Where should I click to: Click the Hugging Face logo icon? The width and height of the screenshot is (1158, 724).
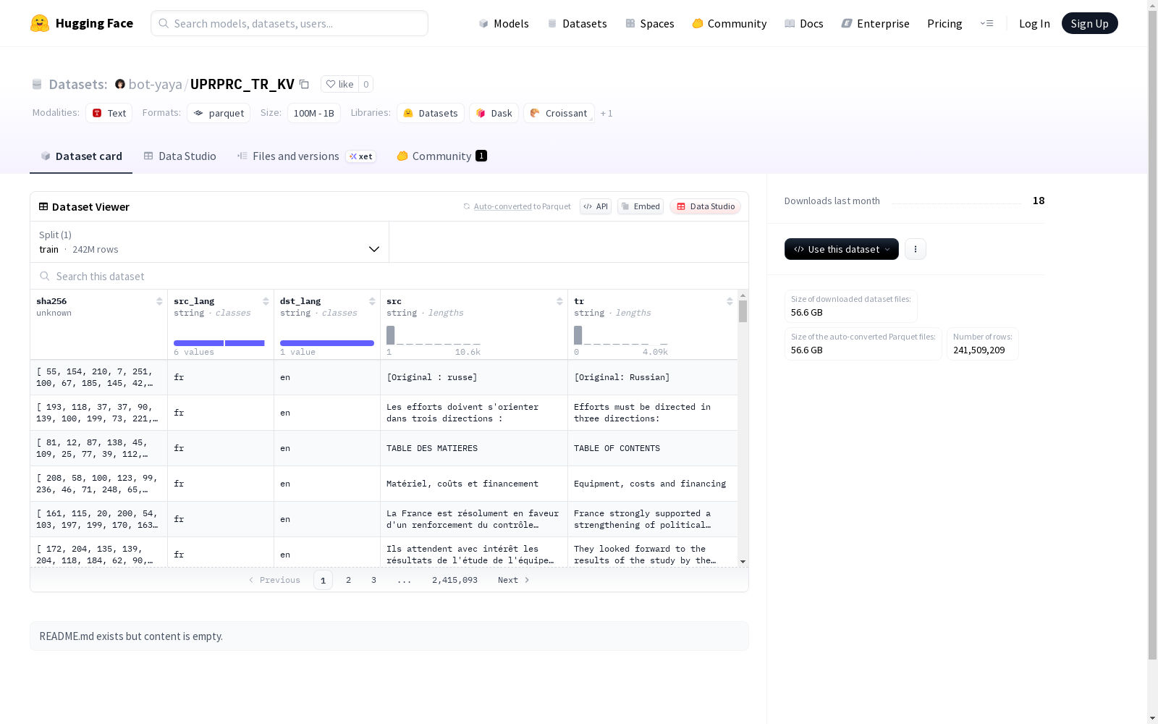40,23
